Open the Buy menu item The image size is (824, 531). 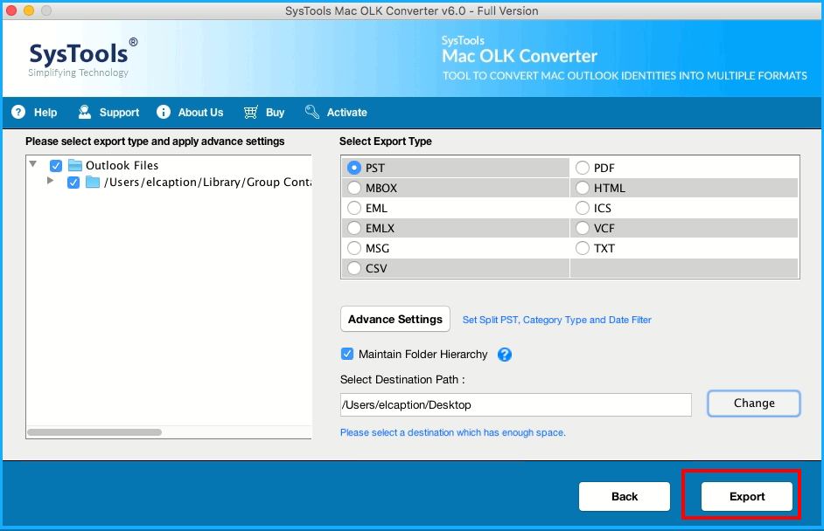[x=275, y=113]
